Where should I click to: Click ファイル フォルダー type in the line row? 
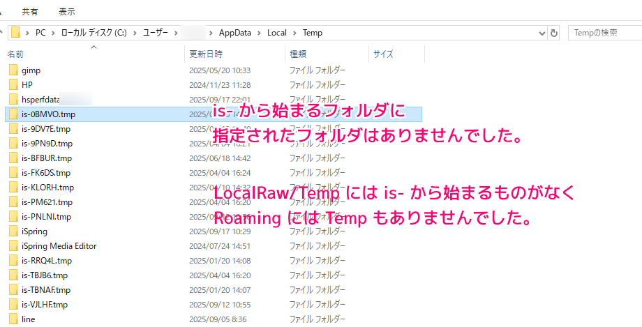coord(318,319)
